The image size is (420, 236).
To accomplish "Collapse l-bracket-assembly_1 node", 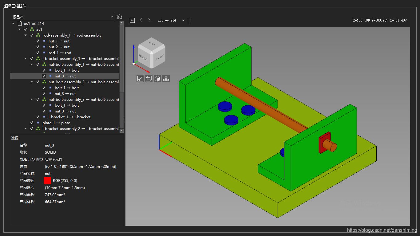I will pos(26,59).
